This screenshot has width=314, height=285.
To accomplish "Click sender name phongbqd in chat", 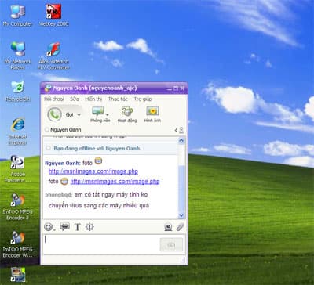I will [59, 195].
